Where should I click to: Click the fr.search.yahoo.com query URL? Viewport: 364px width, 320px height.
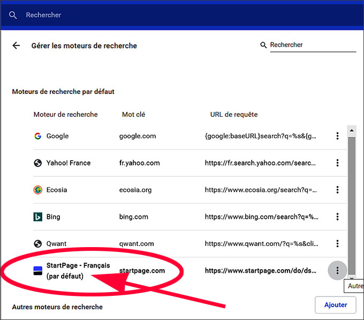point(260,163)
